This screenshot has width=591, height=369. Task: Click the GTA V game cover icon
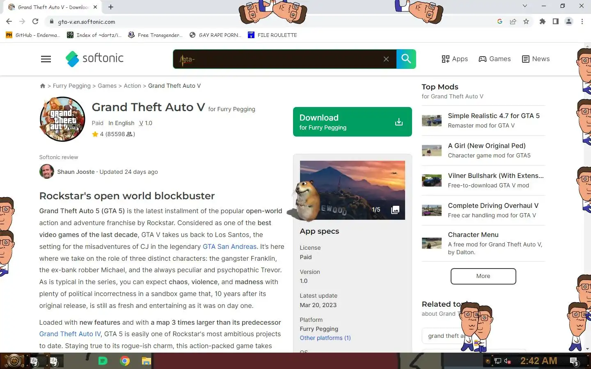tap(62, 119)
